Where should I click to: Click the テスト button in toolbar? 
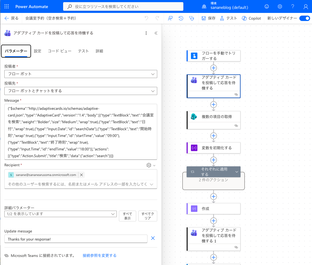click(x=228, y=18)
